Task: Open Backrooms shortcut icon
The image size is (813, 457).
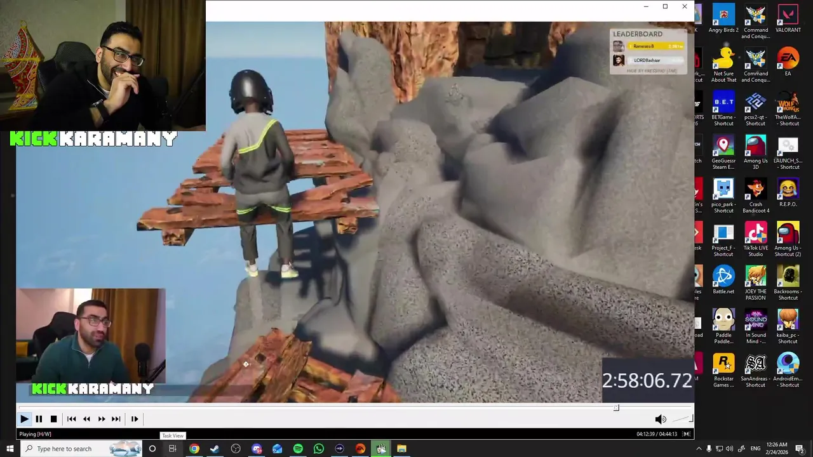Action: pyautogui.click(x=788, y=282)
